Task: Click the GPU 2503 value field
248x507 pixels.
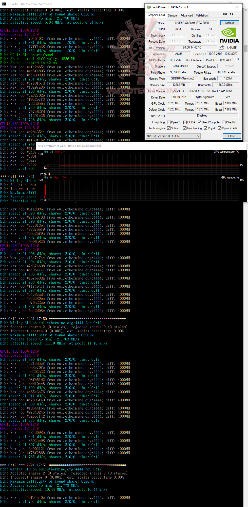Action: [178, 29]
